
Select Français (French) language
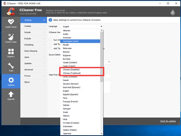click(80, 101)
